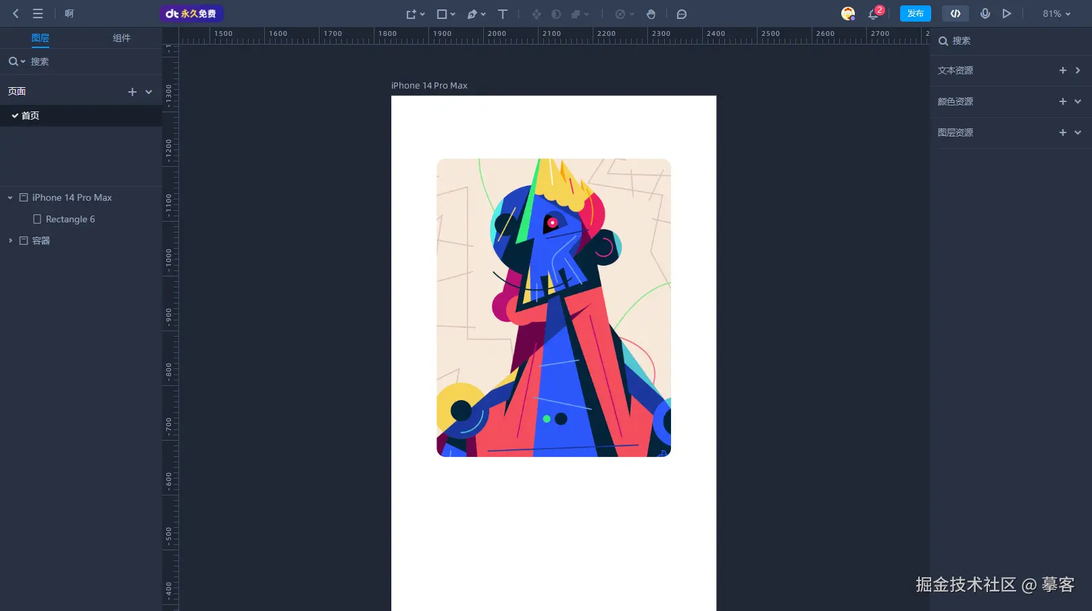Image resolution: width=1092 pixels, height=611 pixels.
Task: Select the pen tool
Action: tap(472, 14)
